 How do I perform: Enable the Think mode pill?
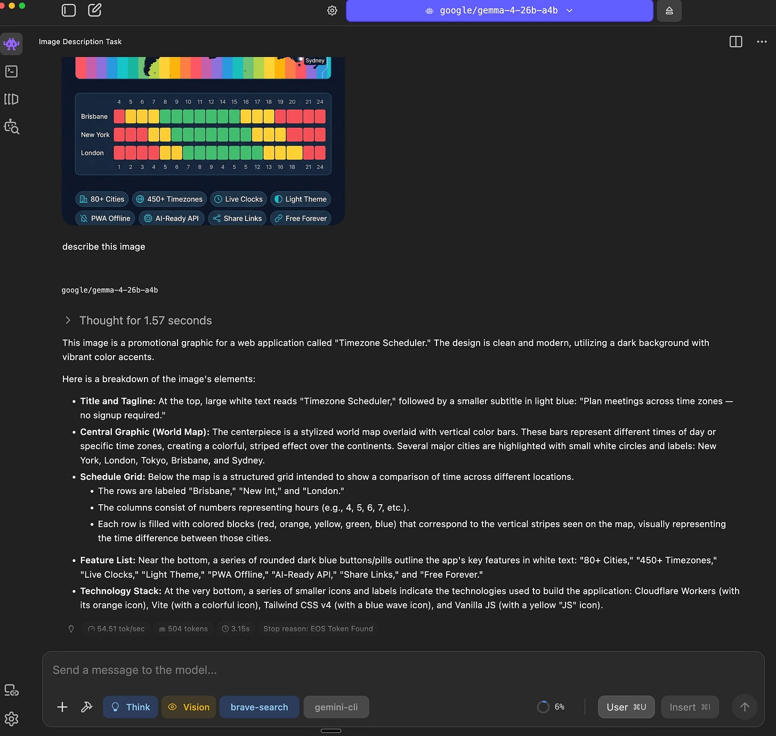pyautogui.click(x=130, y=707)
